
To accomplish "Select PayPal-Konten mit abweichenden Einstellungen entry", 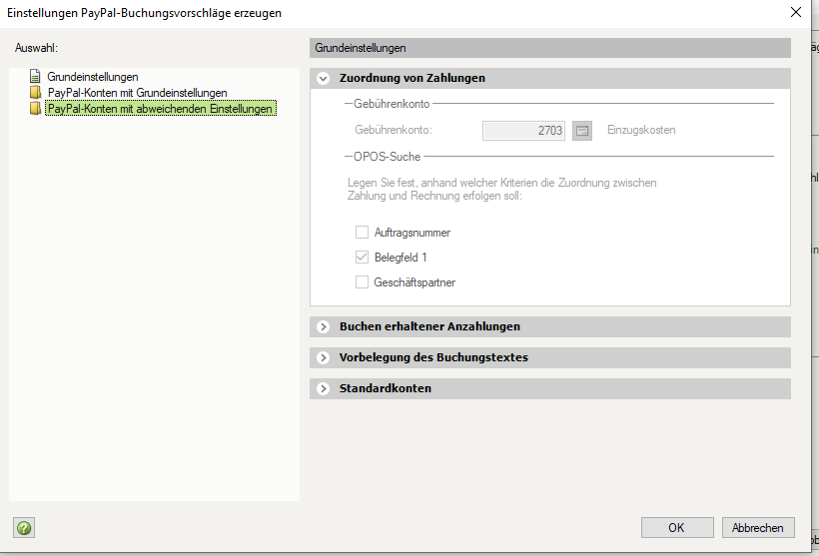I will [160, 109].
